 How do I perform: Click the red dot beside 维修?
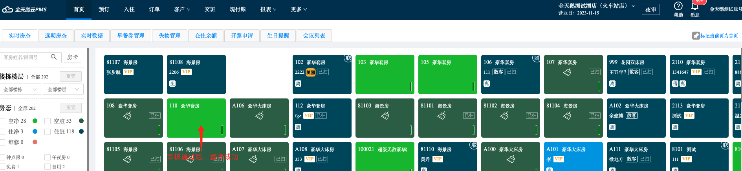pos(35,142)
